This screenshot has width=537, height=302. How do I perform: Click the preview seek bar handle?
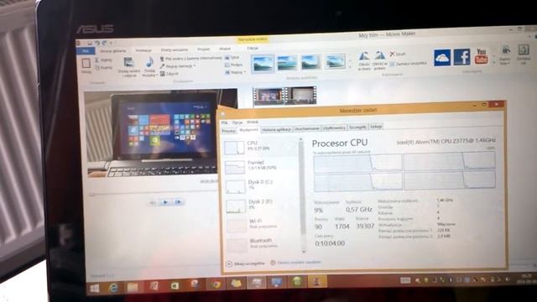[x=91, y=195]
